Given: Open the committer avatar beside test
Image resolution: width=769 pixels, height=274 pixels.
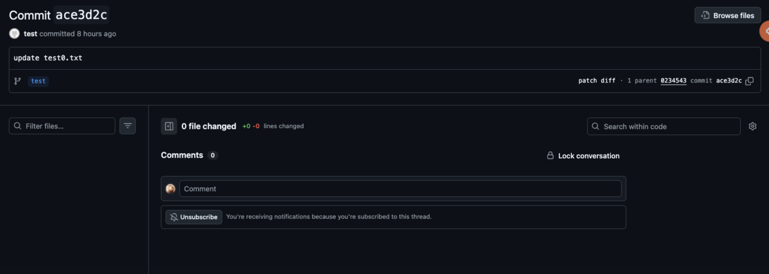Looking at the screenshot, I should [14, 33].
